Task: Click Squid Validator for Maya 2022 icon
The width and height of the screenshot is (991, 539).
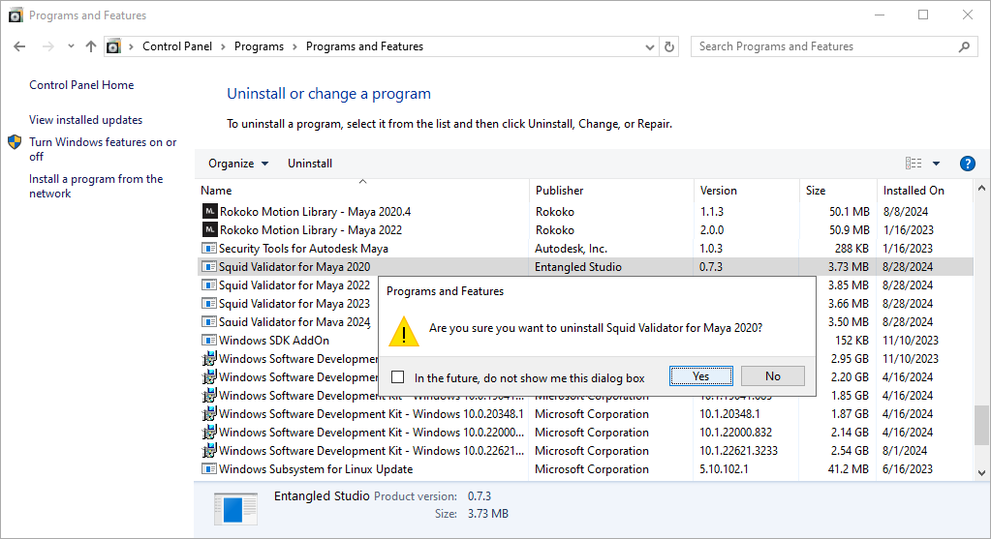Action: [x=209, y=284]
